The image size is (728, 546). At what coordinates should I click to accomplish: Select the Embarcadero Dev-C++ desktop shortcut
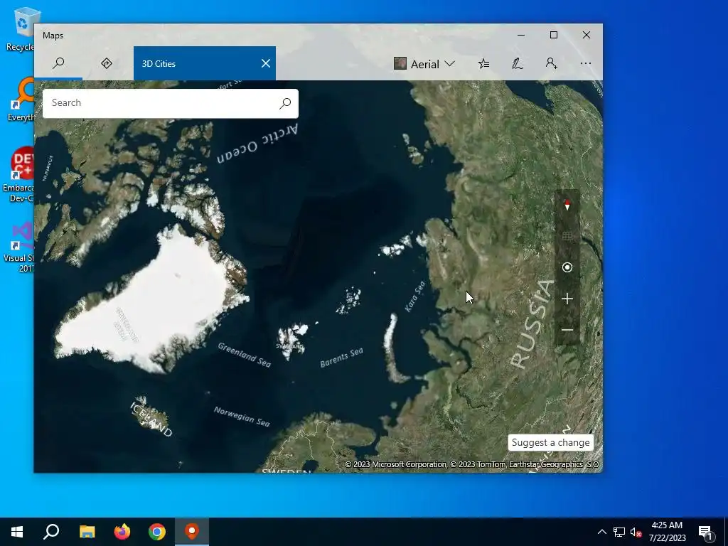[x=18, y=175]
